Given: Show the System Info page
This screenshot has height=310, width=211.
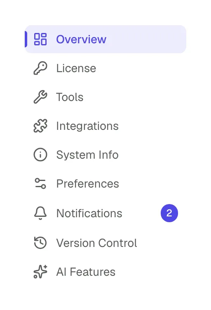Looking at the screenshot, I should [x=105, y=155].
